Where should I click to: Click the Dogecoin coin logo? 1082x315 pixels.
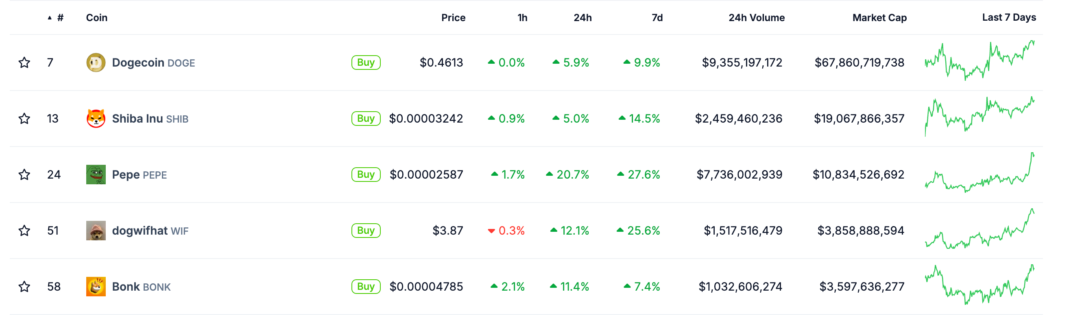point(96,63)
